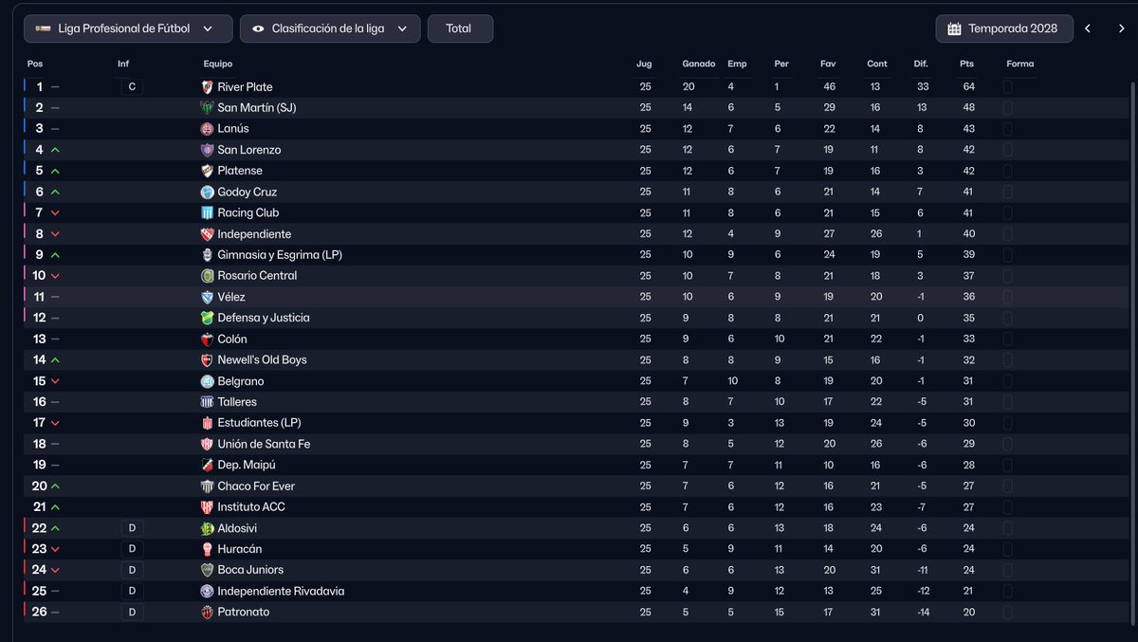
Task: Click the D relegation badge for Boca Juniors
Action: pos(132,570)
